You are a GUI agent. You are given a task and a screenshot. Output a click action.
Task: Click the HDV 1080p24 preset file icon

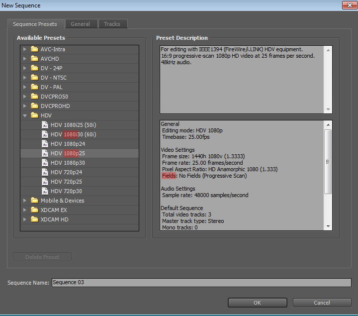tap(45, 144)
